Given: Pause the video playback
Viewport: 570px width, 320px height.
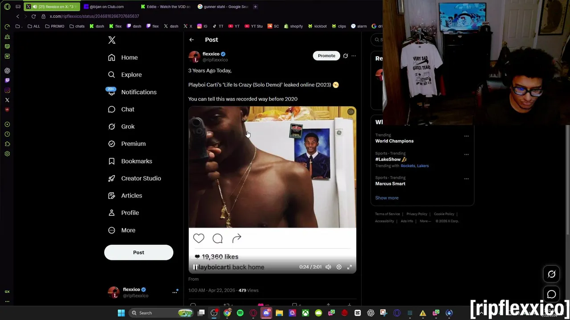Looking at the screenshot, I should 195,267.
